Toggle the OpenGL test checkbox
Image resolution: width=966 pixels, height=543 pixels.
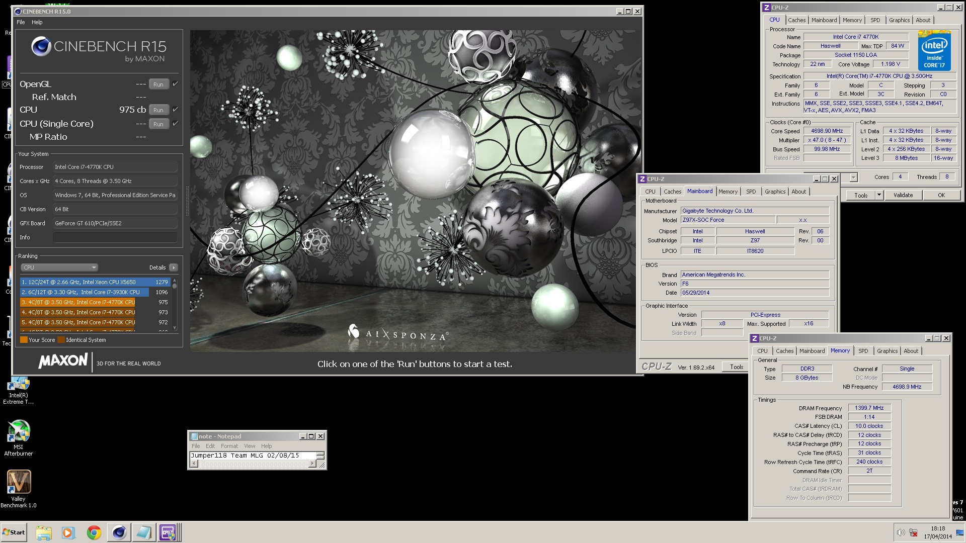tap(175, 84)
